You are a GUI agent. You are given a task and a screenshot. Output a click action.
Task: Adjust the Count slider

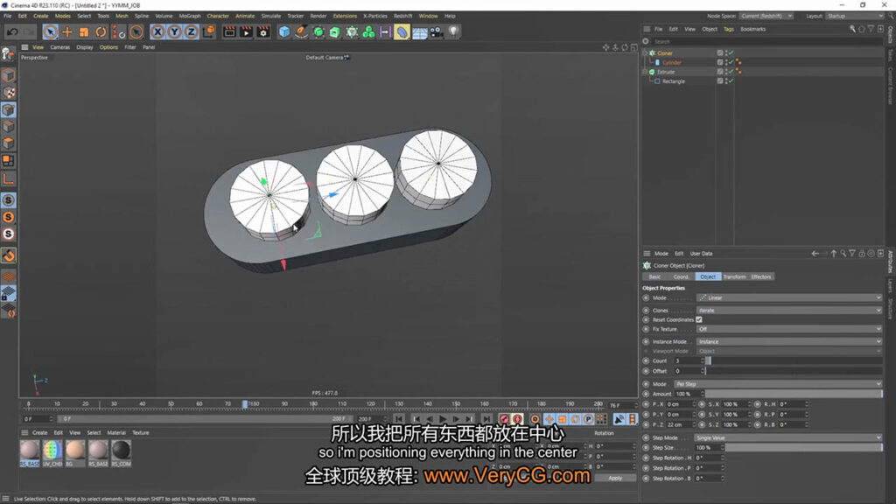794,360
